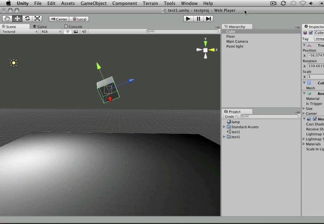Click green Y axis on orientation gizmo
324x224 pixels.
point(205,43)
